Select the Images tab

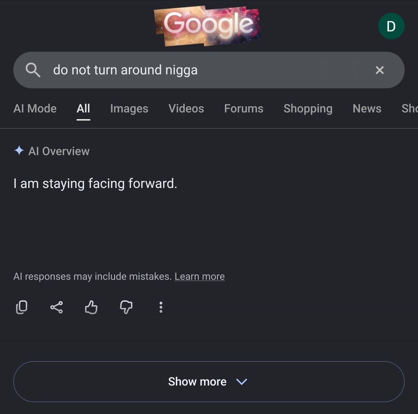129,108
